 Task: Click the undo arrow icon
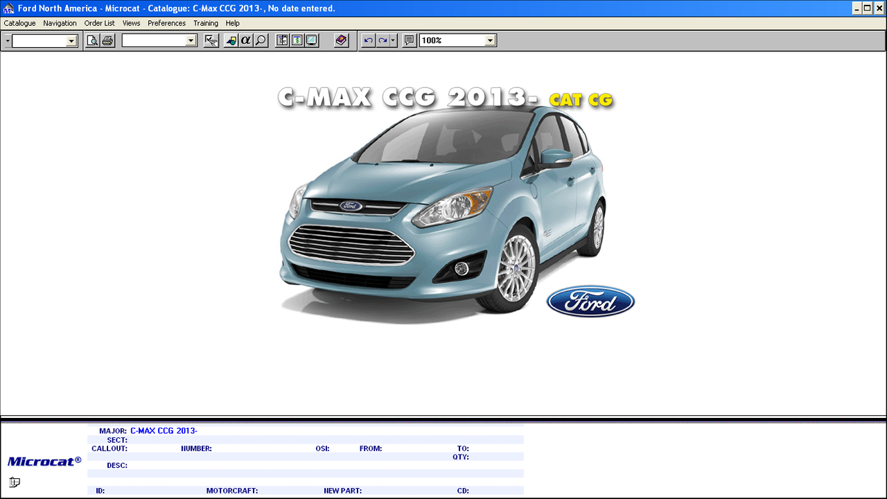(368, 41)
